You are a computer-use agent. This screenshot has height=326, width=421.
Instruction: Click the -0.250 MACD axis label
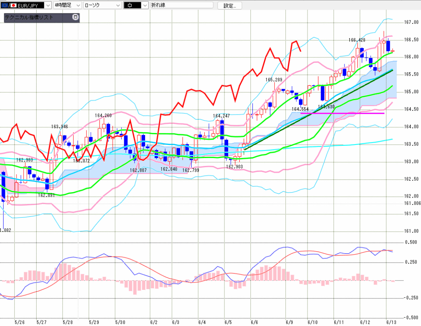[411, 298]
